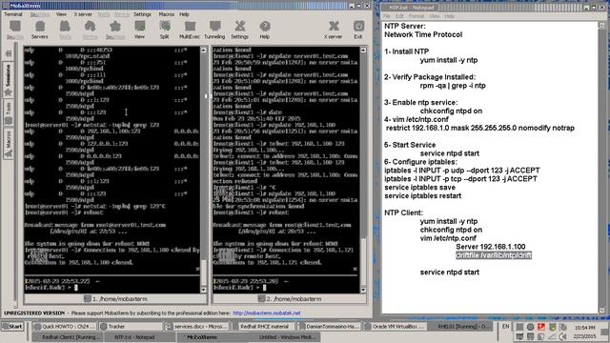The height and width of the screenshot is (343, 610).
Task: Open the File menu in Notepad
Action: click(x=386, y=16)
